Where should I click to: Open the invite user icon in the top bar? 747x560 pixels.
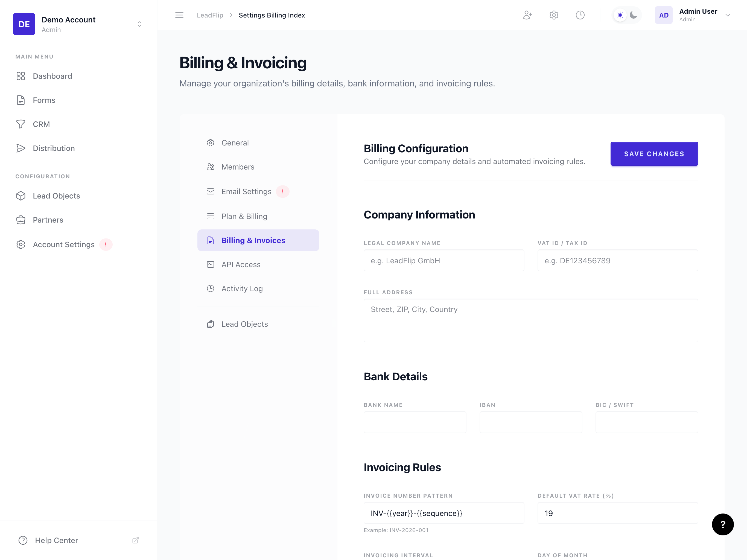(x=527, y=15)
